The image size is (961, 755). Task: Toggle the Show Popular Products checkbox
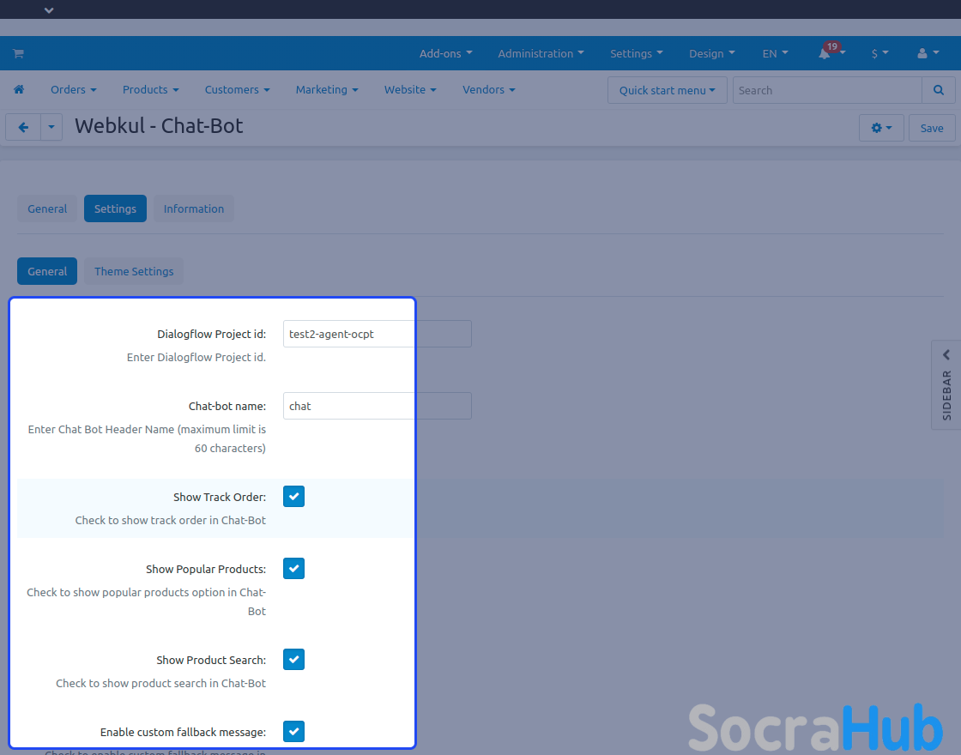click(293, 569)
